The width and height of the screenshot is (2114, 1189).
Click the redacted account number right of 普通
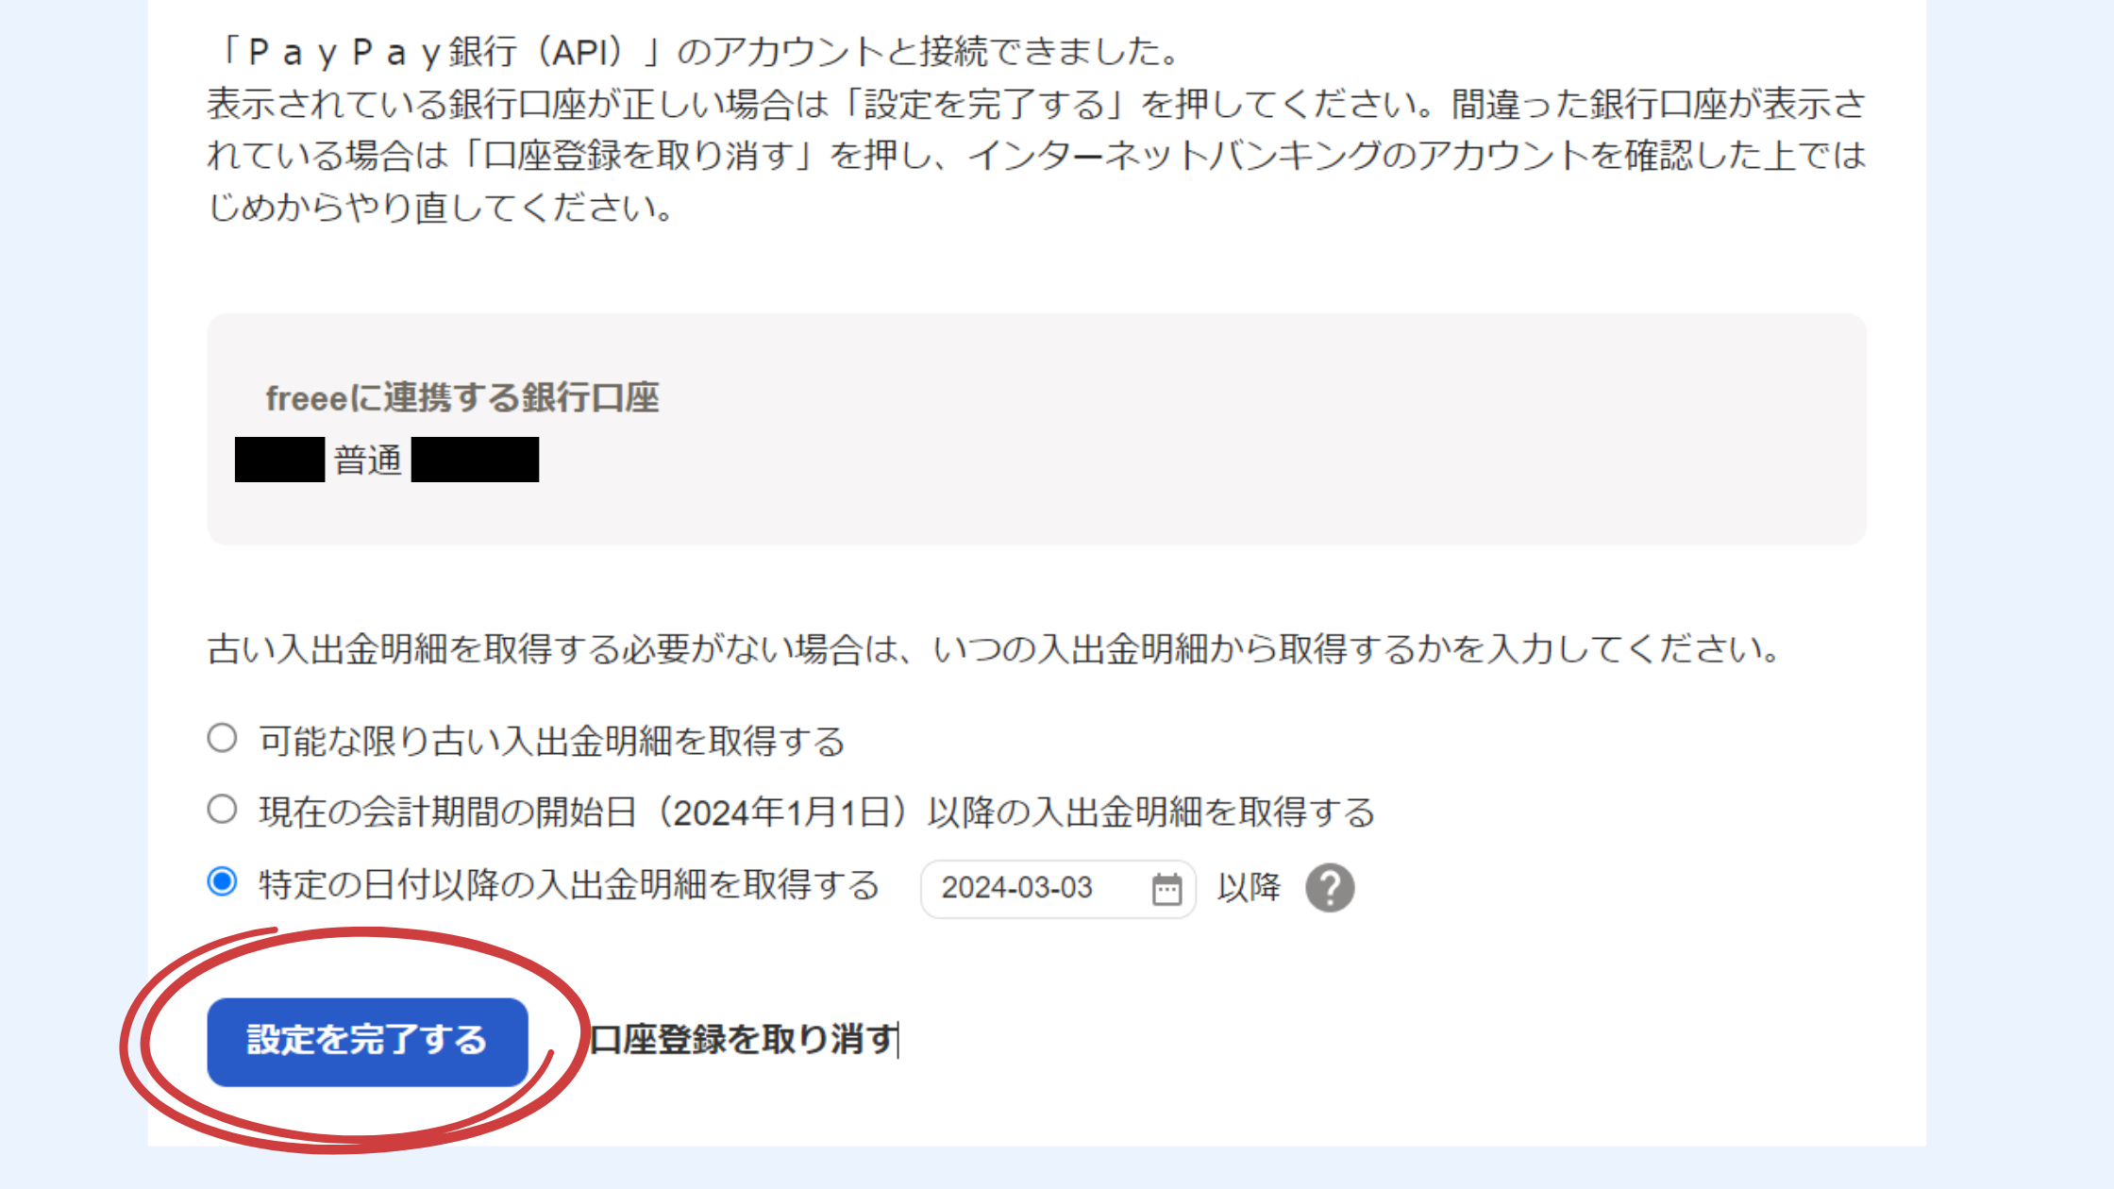click(x=475, y=460)
